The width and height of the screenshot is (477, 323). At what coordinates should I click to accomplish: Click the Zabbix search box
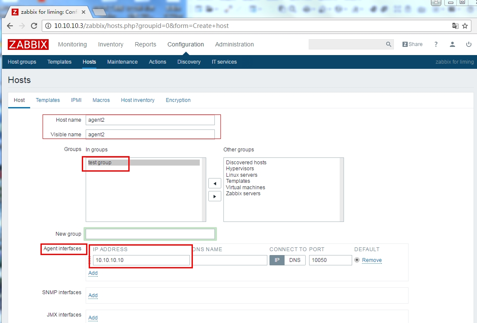347,44
